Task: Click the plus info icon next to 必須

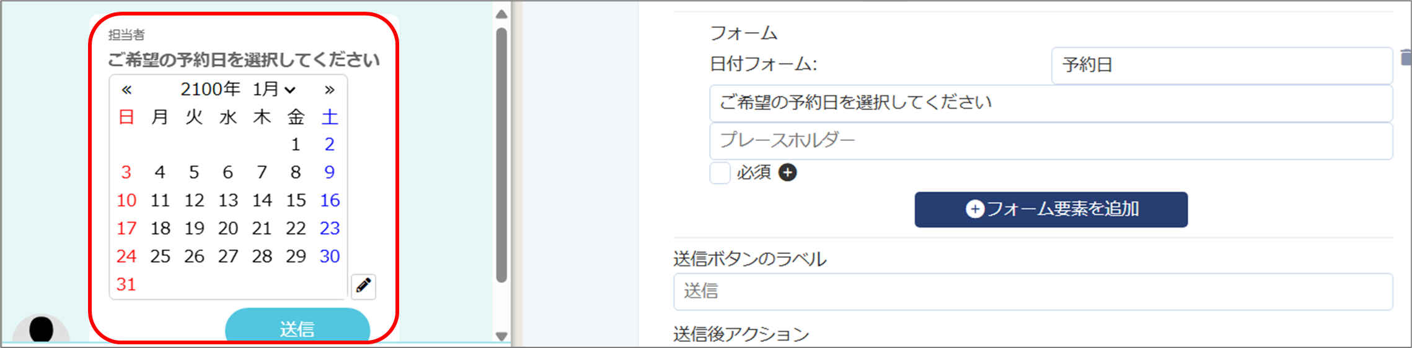Action: 787,172
